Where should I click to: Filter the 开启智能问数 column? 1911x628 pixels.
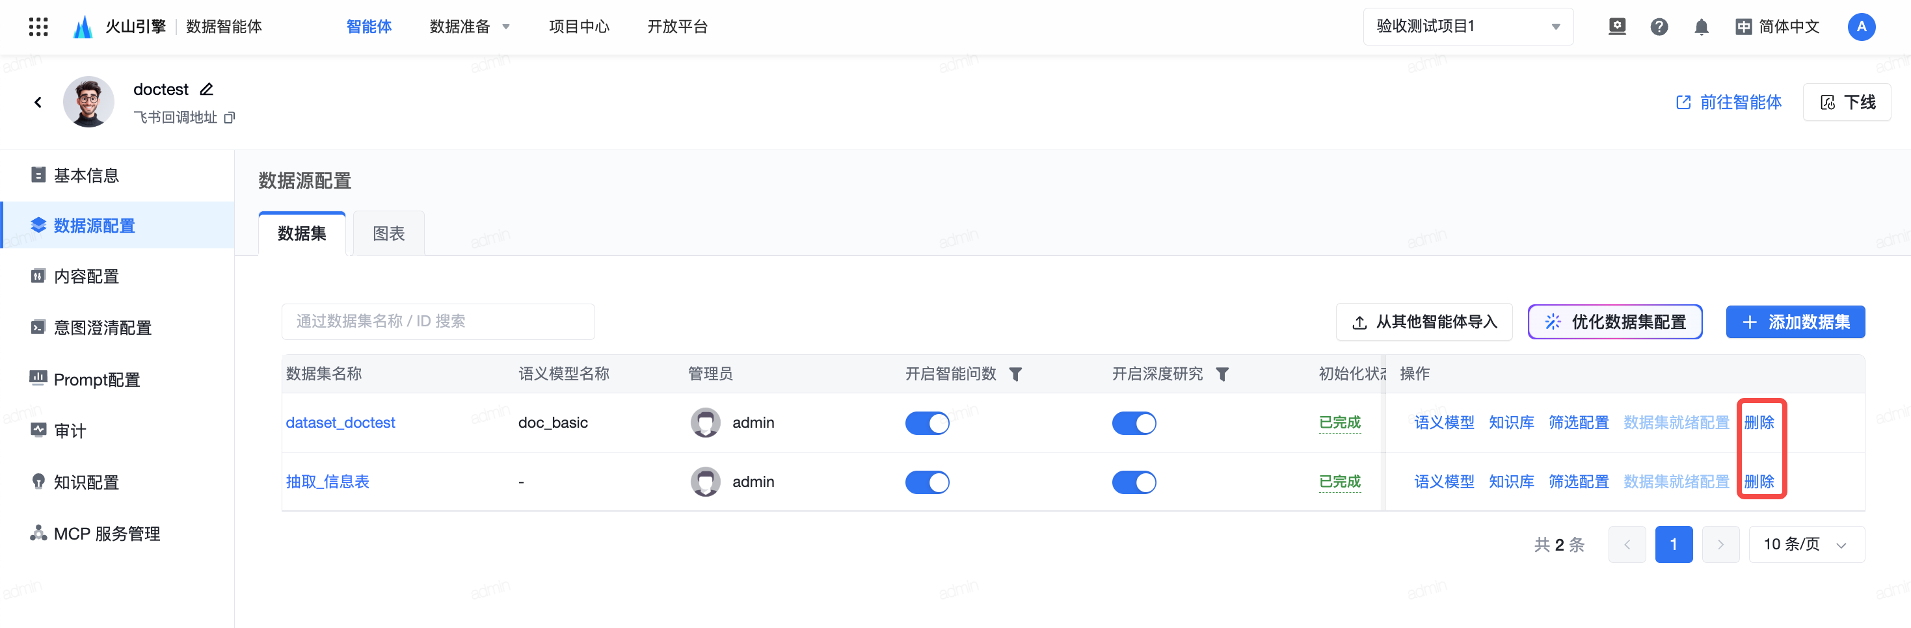pyautogui.click(x=1015, y=374)
